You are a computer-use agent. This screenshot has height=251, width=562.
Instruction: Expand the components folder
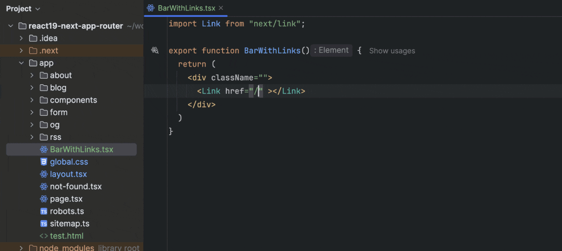[32, 100]
